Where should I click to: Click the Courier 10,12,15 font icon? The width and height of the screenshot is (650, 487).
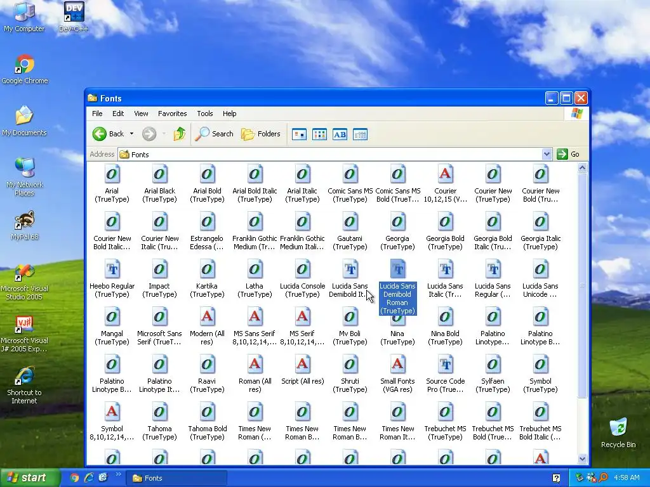pos(445,174)
